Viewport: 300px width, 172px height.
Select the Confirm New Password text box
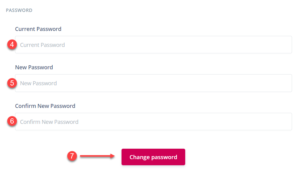[x=153, y=122]
